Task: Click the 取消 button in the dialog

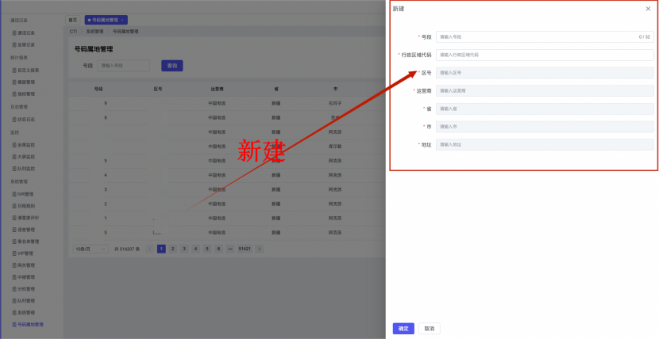Action: tap(429, 328)
